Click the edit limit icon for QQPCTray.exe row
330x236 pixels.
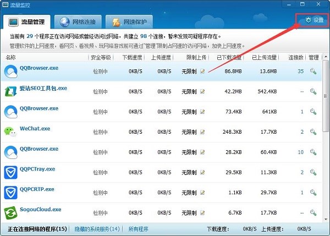pos(202,172)
